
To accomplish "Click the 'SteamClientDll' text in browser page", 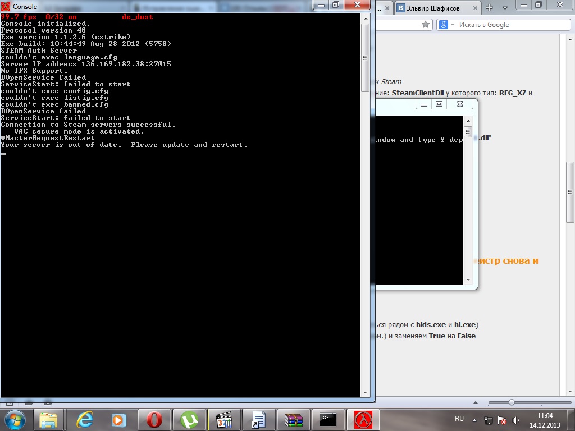I will tap(418, 93).
